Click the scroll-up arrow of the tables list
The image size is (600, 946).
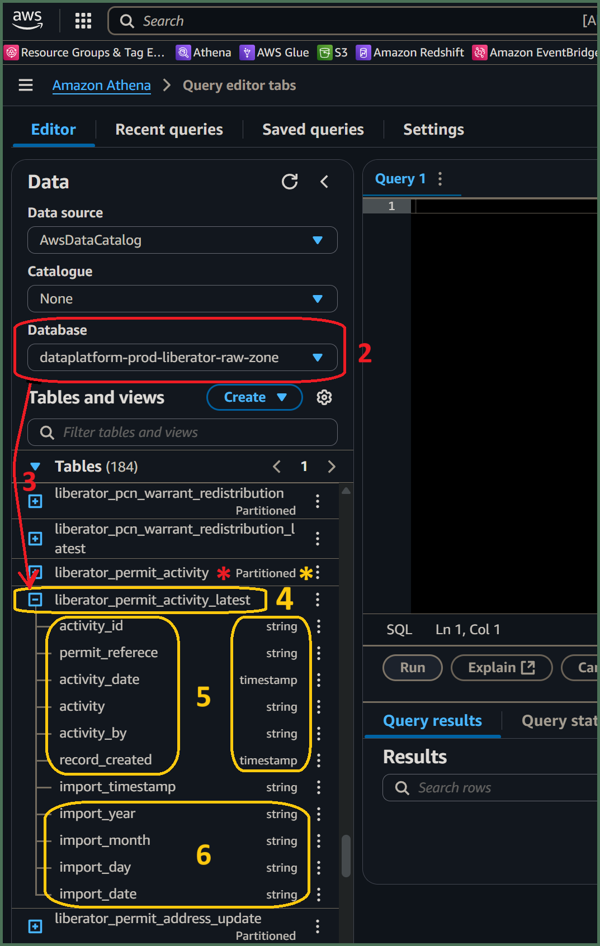pyautogui.click(x=346, y=491)
